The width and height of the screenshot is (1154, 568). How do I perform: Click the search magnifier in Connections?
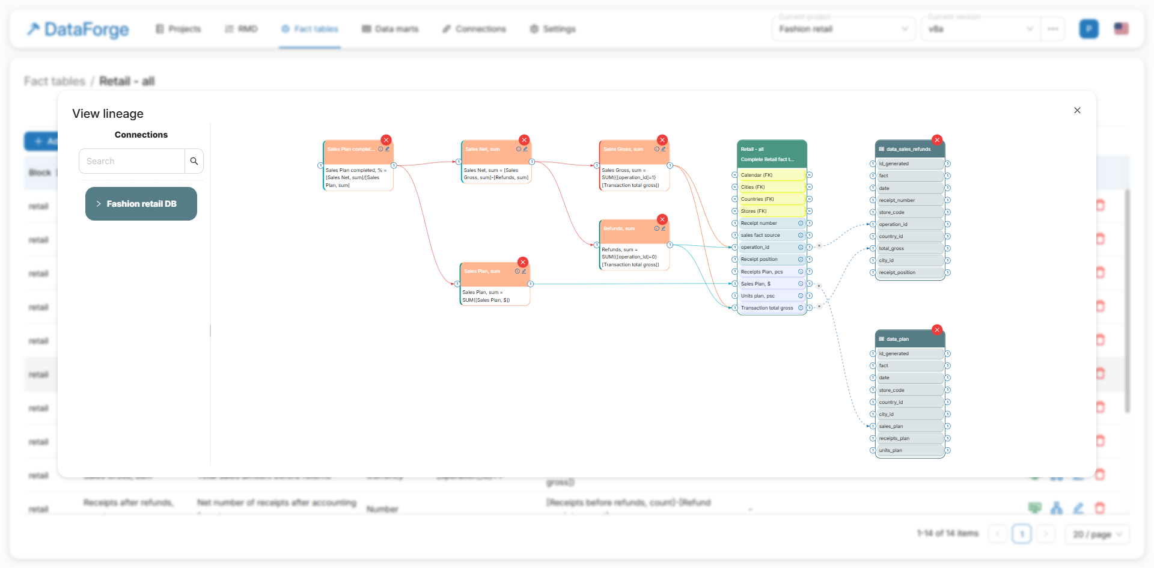click(x=194, y=161)
